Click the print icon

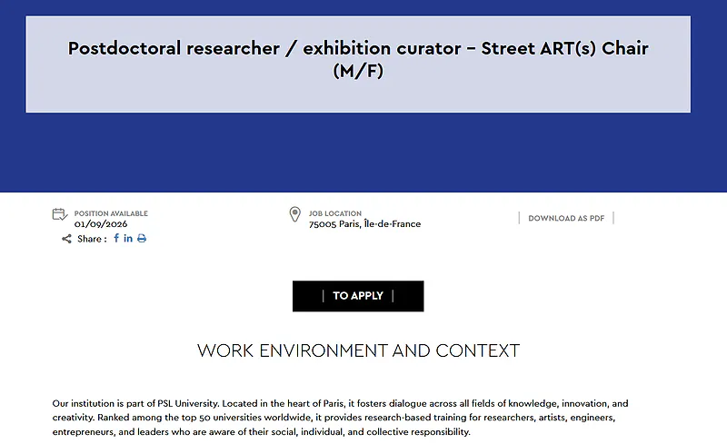coord(142,238)
